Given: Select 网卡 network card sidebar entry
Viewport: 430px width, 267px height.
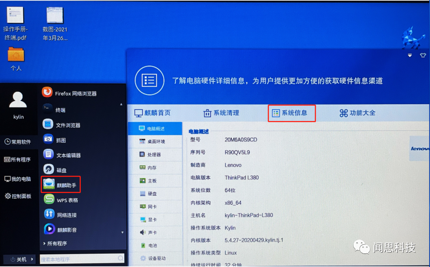Looking at the screenshot, I should pos(155,207).
